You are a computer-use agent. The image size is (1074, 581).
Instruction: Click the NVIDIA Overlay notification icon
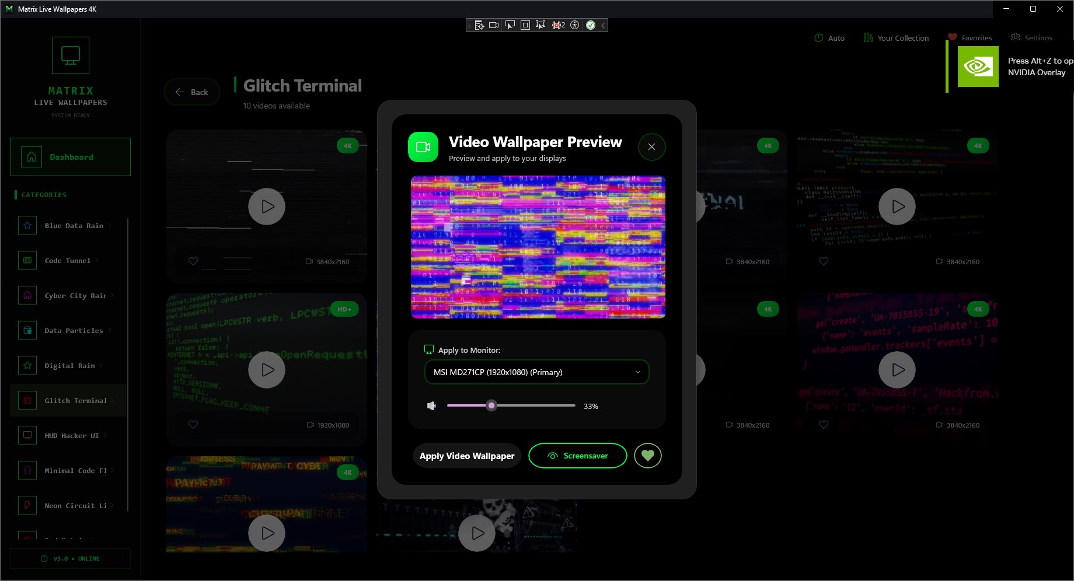click(978, 66)
